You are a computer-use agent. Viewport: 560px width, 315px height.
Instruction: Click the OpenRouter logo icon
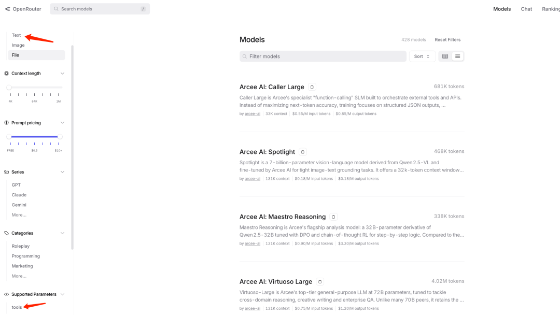[7, 9]
